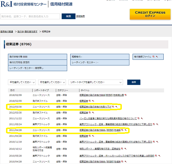Click key icon of 2010/04/28 row
The width and height of the screenshot is (172, 164).
pyautogui.click(x=126, y=161)
